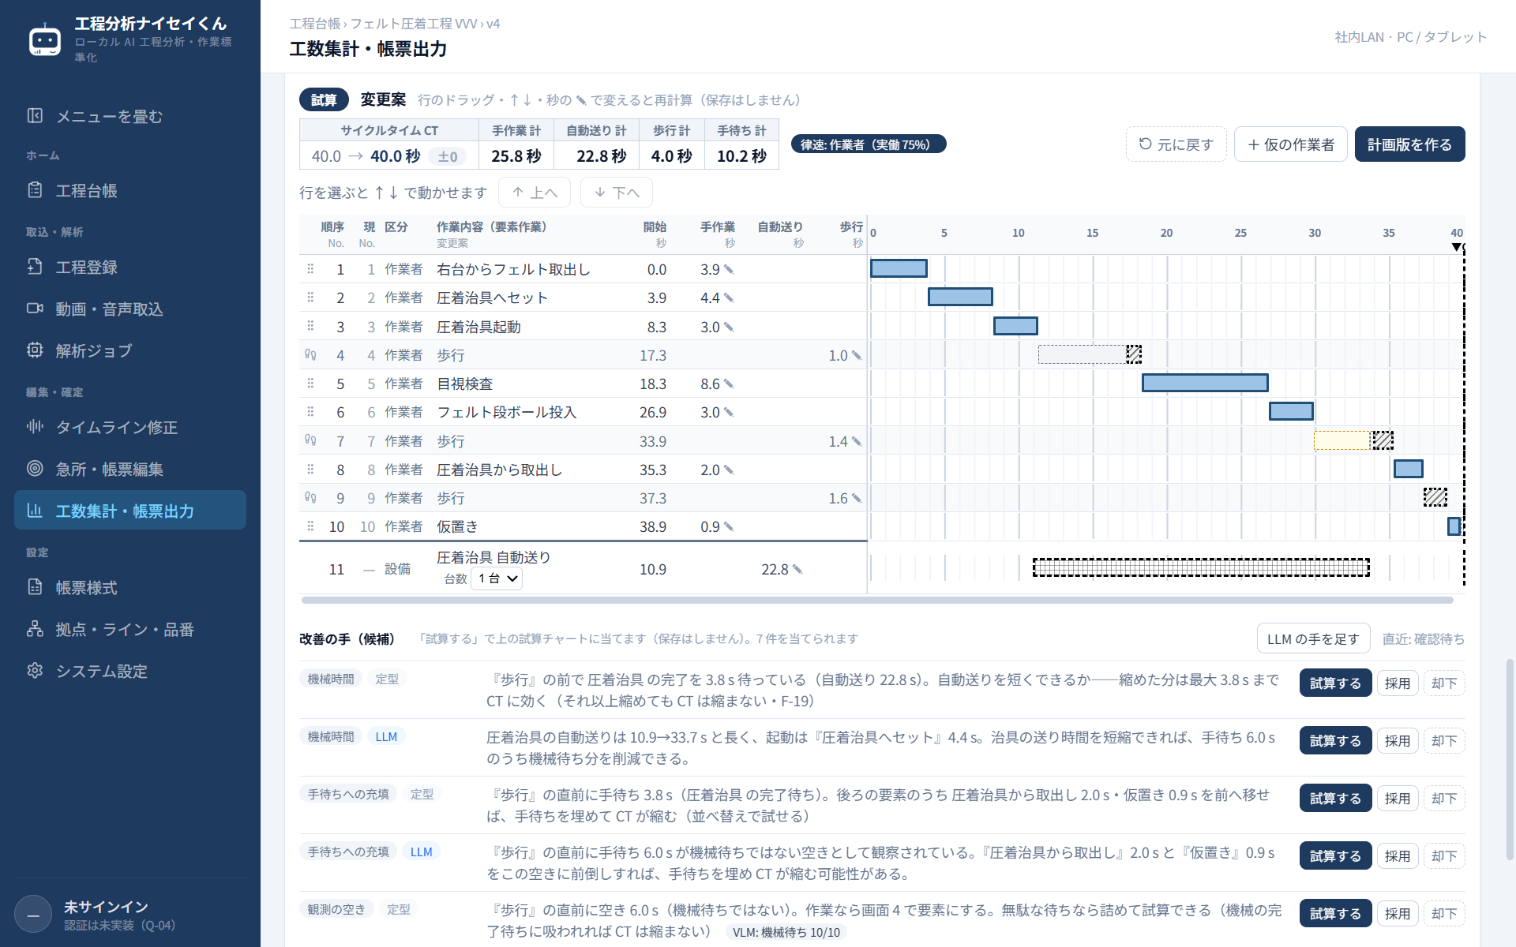
Task: Click the タイムライン修正 waveform icon
Action: [35, 427]
